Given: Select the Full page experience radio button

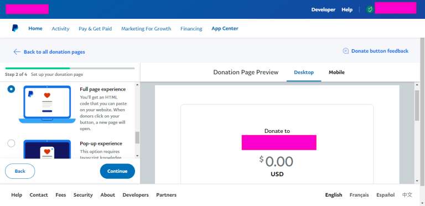Looking at the screenshot, I should point(11,89).
